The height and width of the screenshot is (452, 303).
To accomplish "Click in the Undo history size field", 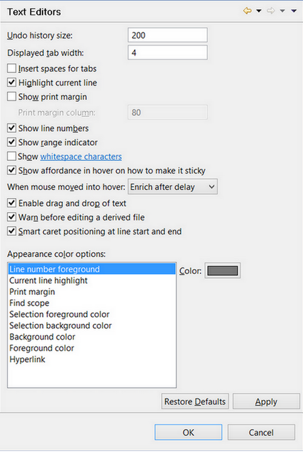I will (168, 35).
